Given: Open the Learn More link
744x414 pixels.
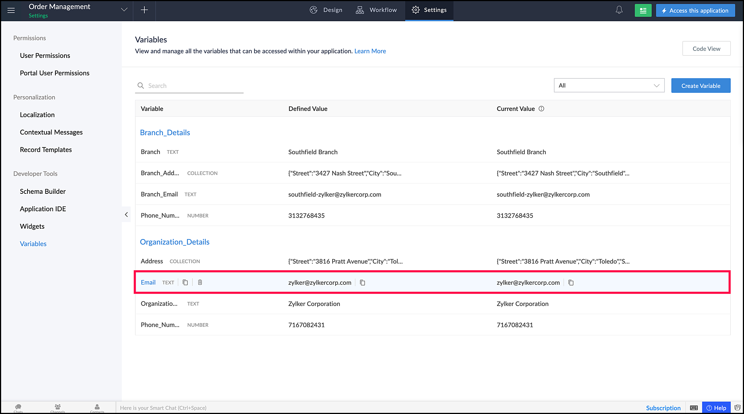Looking at the screenshot, I should 370,51.
